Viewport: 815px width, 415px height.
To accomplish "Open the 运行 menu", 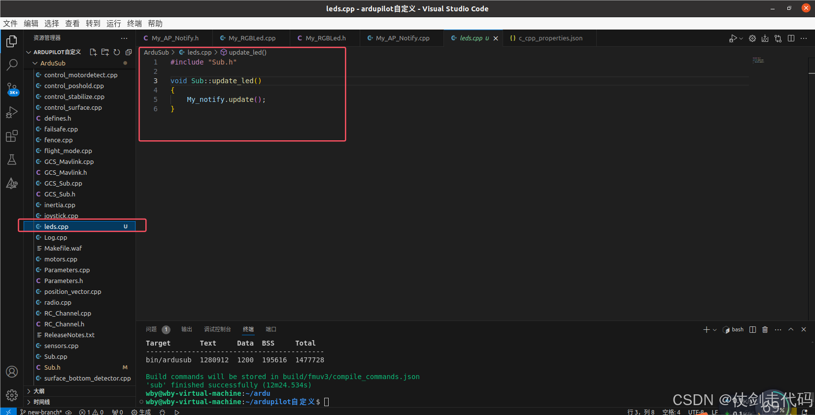I will pos(114,24).
